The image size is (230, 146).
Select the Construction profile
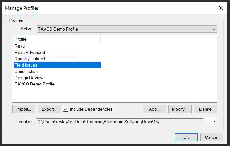[x=57, y=71]
